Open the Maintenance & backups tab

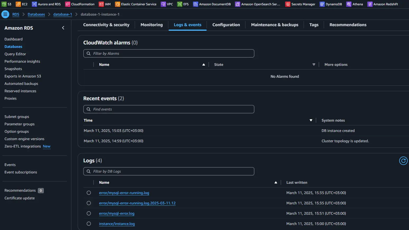[275, 25]
